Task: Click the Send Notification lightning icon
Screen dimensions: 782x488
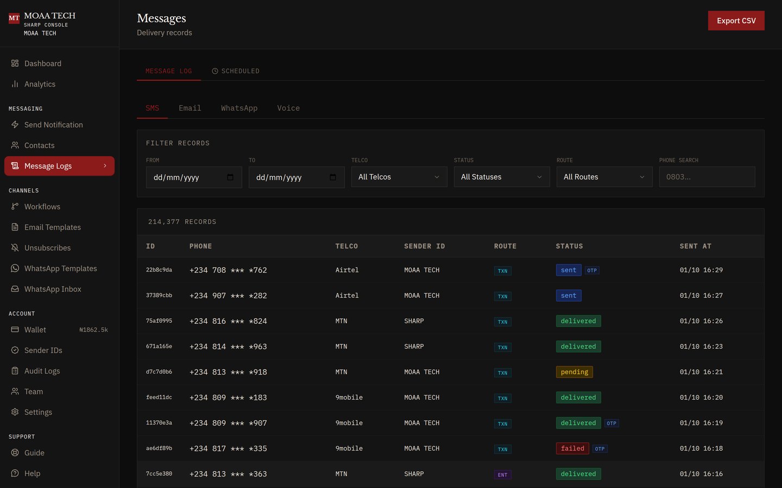Action: coord(15,125)
